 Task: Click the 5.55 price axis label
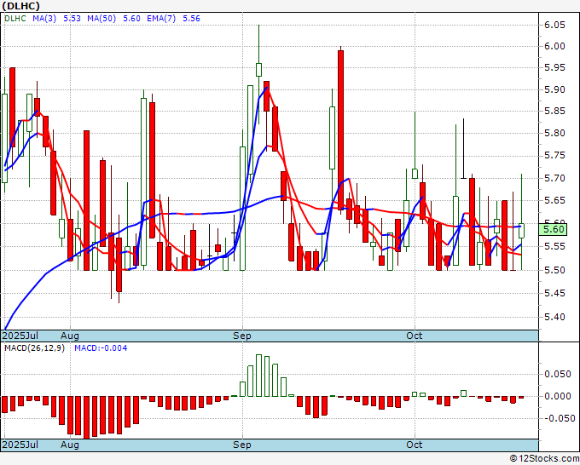pyautogui.click(x=554, y=246)
